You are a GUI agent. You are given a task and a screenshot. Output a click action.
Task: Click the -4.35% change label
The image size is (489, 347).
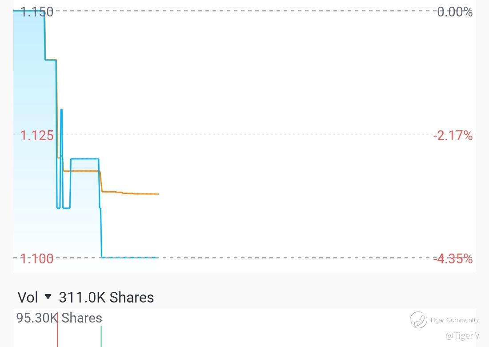[453, 258]
